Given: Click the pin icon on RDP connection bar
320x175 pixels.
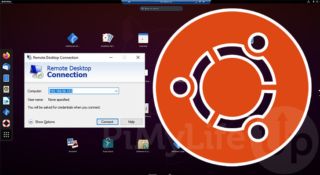Looking at the screenshot, I should pyautogui.click(x=129, y=2).
